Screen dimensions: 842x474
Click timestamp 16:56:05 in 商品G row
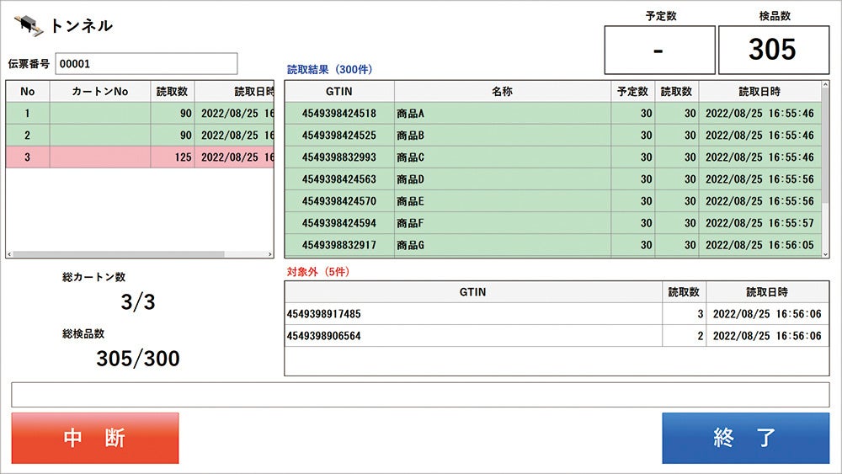(759, 245)
